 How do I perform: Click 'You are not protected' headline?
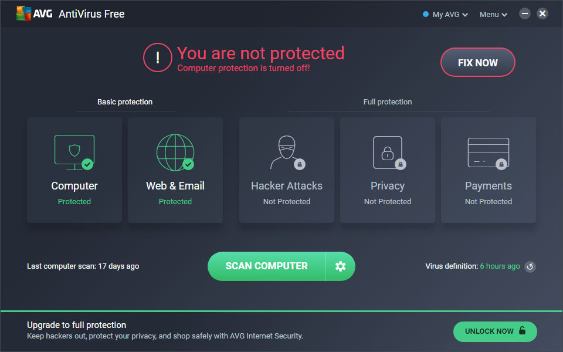[x=260, y=53]
